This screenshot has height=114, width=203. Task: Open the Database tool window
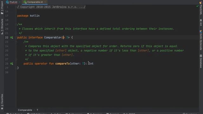tap(201, 61)
